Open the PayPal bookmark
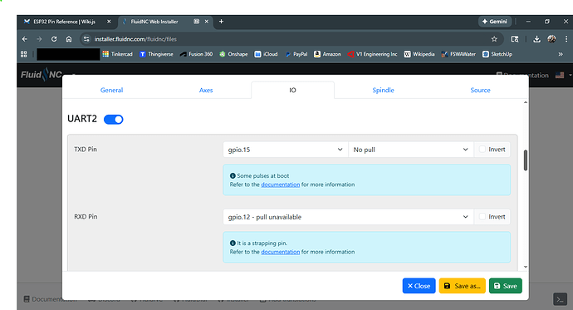The image size is (573, 310). [x=296, y=54]
